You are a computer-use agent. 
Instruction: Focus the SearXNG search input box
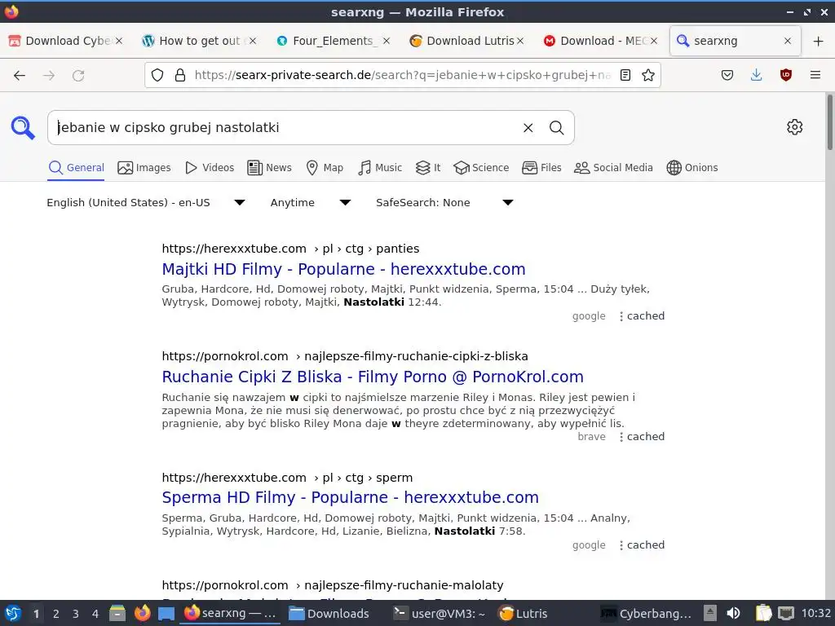click(285, 128)
